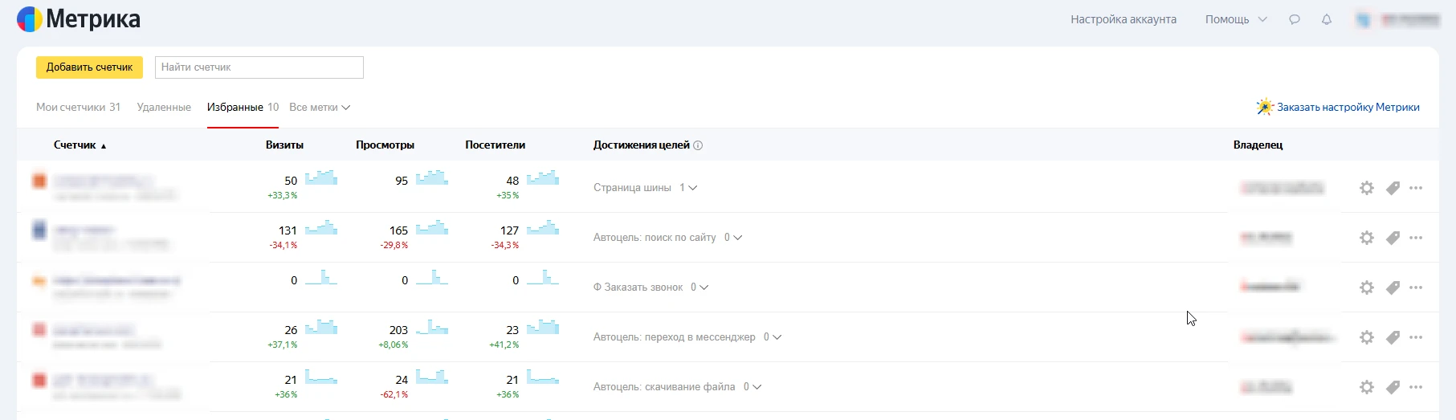Open more menu in Заказать звонок row
1456x420 pixels.
point(1416,287)
